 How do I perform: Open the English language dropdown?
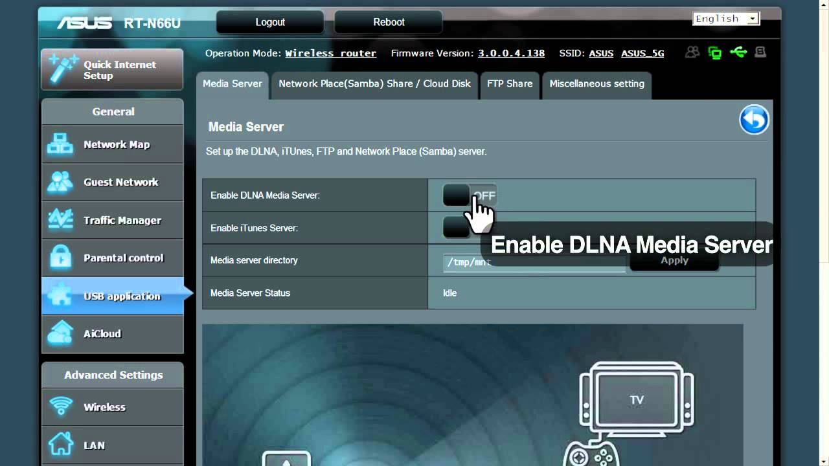(x=725, y=19)
